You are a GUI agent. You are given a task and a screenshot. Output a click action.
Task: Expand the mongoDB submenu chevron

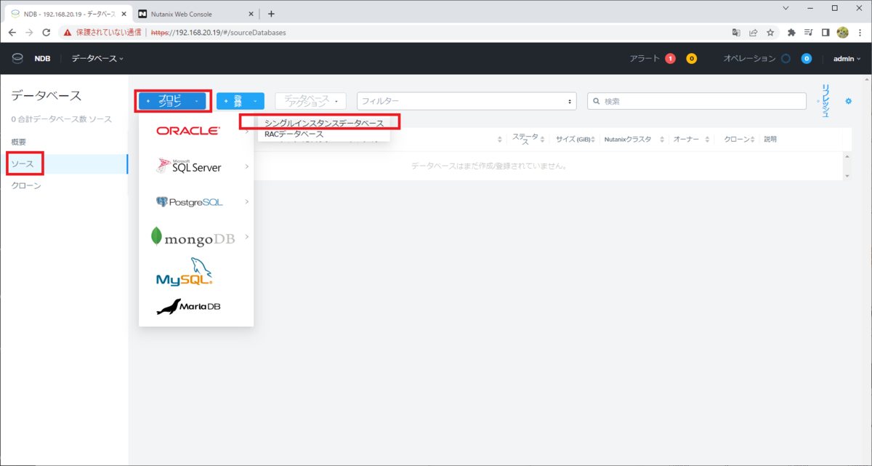[247, 237]
